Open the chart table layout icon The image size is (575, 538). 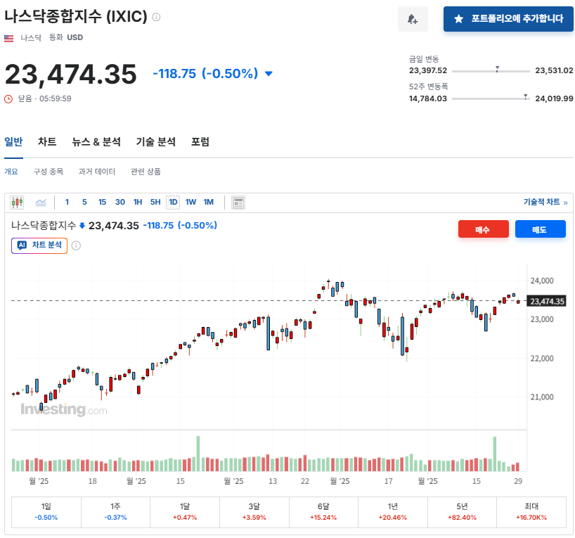tap(238, 203)
